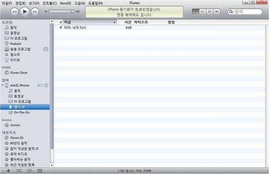The height and width of the screenshot is (174, 269).
Task: Click the sidebar vertical scrollbar thumb
Action: click(x=52, y=86)
